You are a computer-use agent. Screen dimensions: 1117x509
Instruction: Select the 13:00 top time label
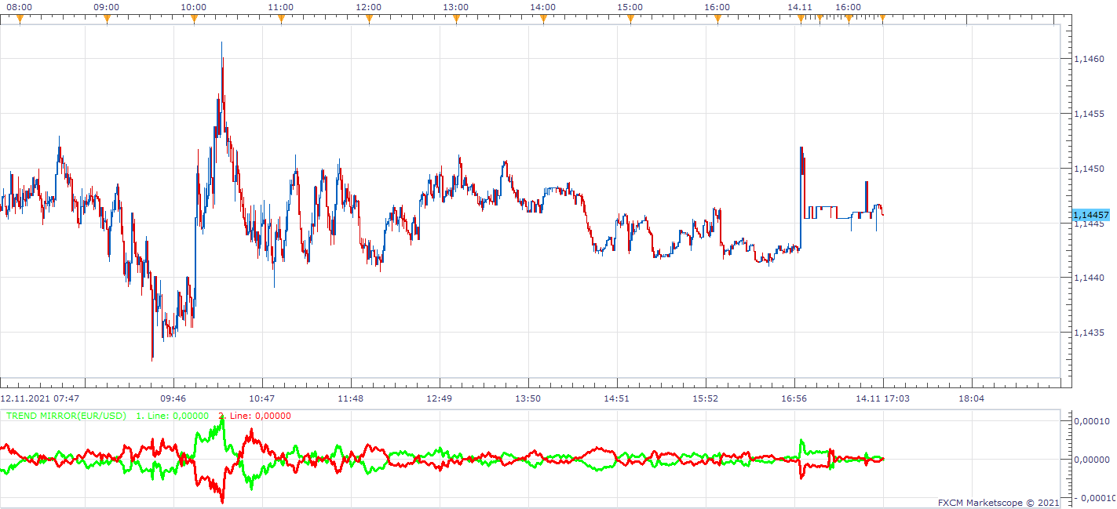point(455,7)
